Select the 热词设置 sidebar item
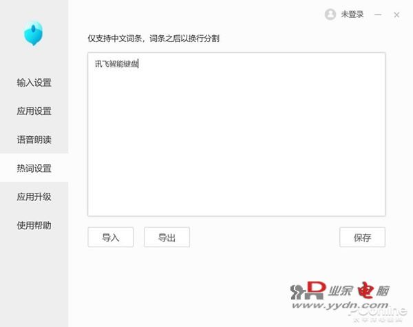The height and width of the screenshot is (327, 413). click(x=34, y=168)
